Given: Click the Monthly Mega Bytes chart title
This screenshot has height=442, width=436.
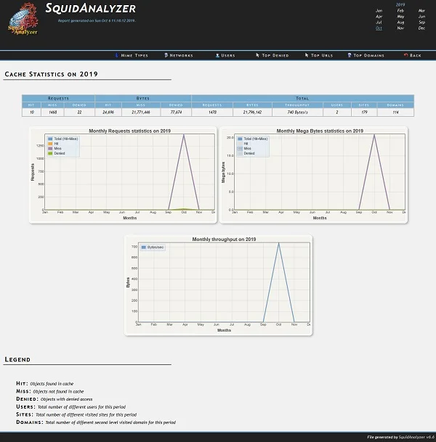Looking at the screenshot, I should [x=320, y=131].
